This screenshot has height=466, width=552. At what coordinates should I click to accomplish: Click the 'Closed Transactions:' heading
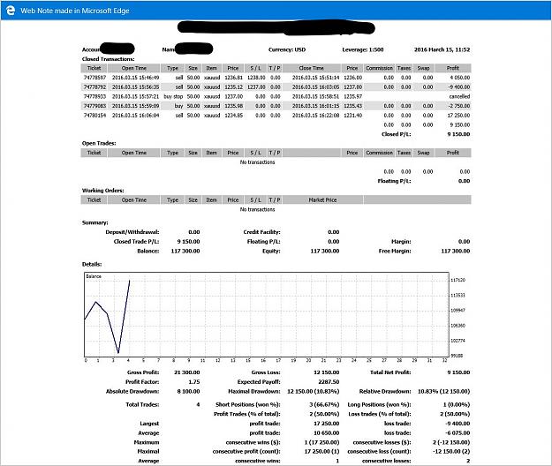(108, 59)
